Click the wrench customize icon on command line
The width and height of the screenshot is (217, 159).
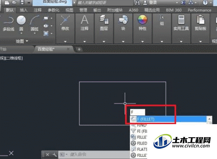pyautogui.click(x=55, y=155)
